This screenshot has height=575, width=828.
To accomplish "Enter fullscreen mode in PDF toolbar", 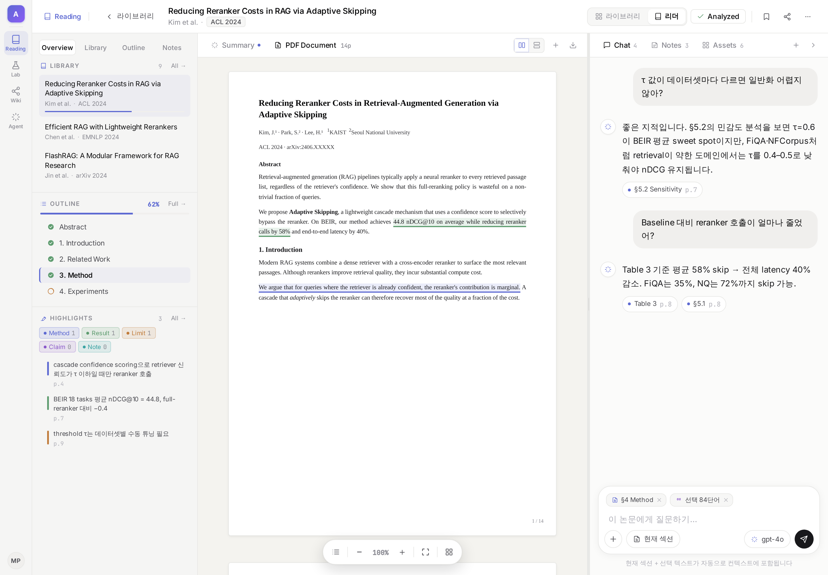I will (x=425, y=552).
